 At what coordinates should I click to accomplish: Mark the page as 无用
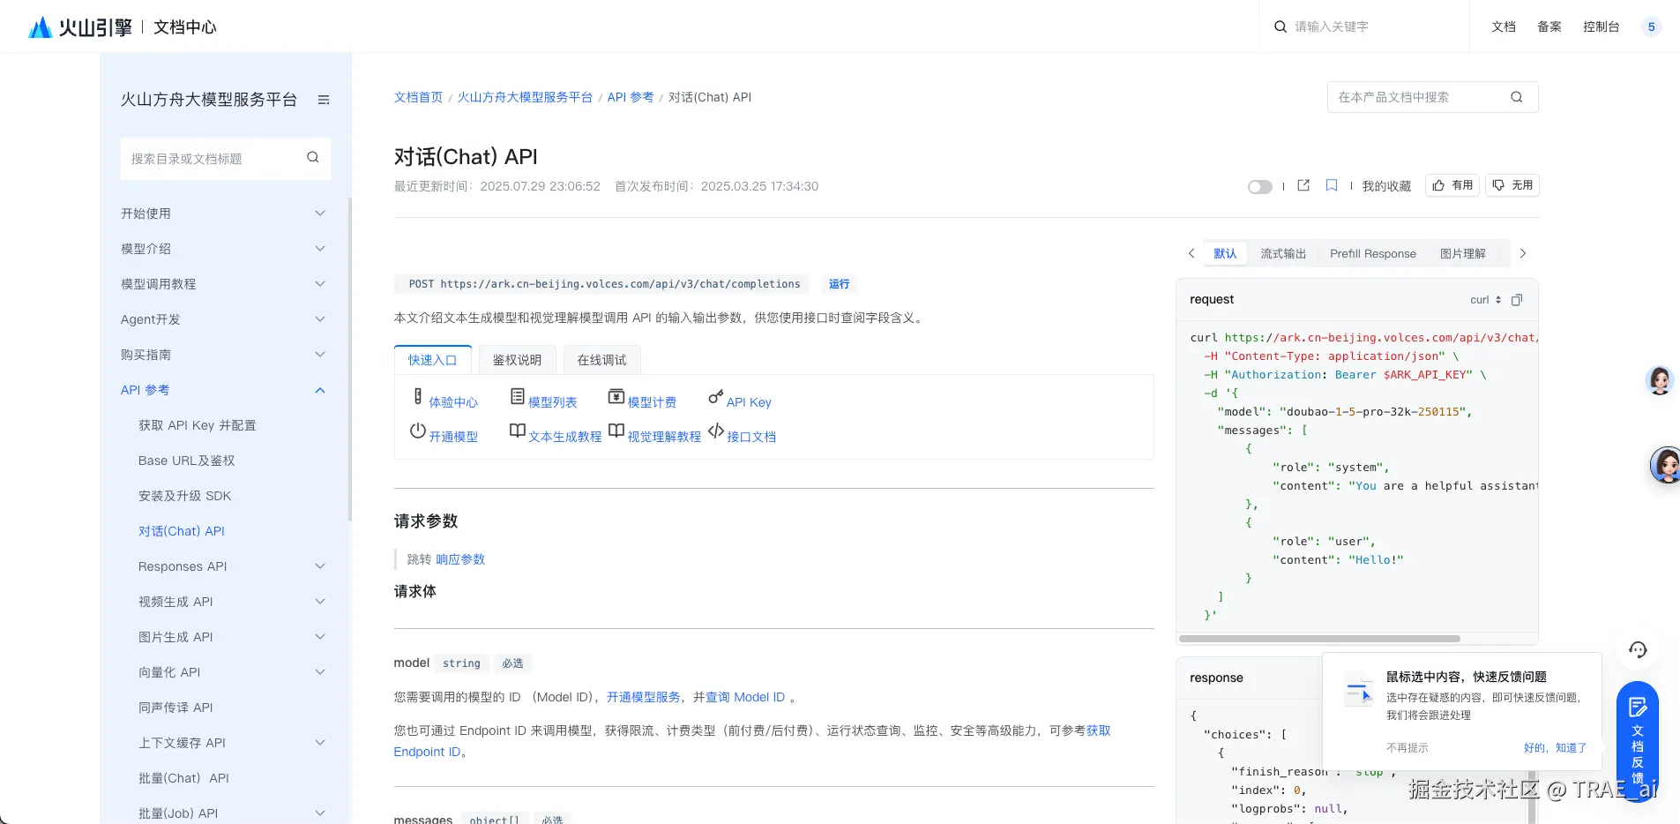click(x=1512, y=185)
